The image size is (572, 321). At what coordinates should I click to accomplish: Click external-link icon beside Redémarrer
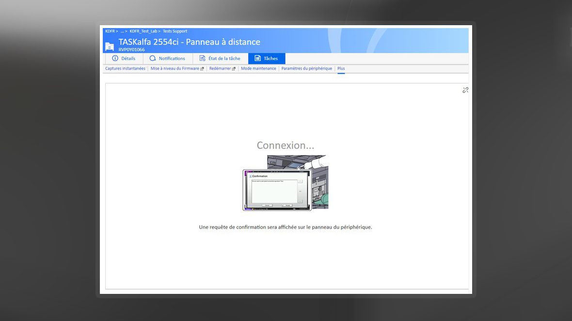pos(234,69)
